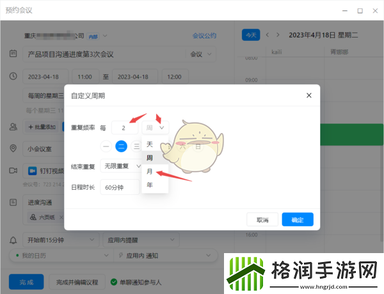The width and height of the screenshot is (384, 294).
Task: Open the 会议 type dropdown
Action: [200, 54]
